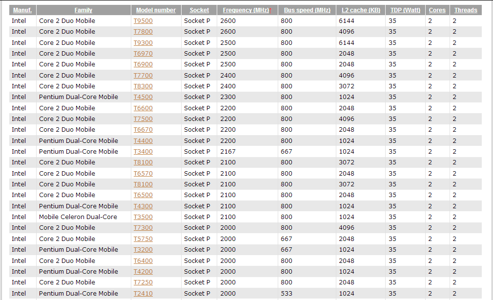Viewport: 493px width, 300px height.
Task: Open the T6900 model link
Action: 143,64
